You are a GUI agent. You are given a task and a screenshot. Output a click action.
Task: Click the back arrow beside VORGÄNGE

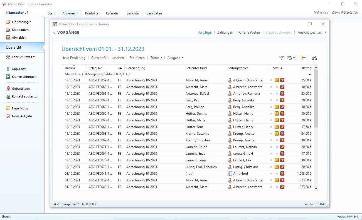[54, 33]
